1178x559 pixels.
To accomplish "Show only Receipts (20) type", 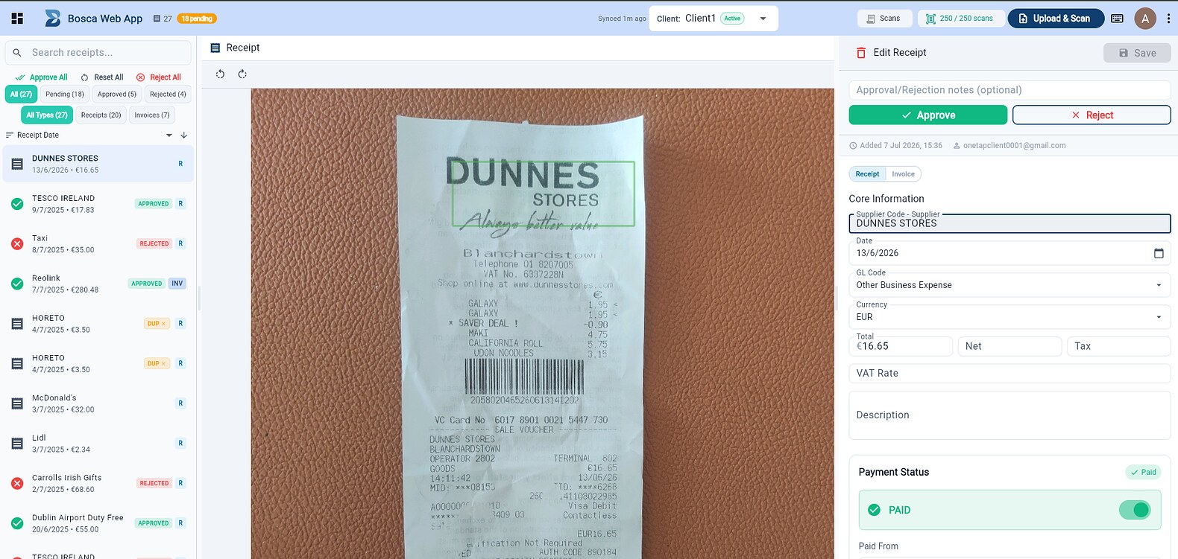I will tap(101, 115).
